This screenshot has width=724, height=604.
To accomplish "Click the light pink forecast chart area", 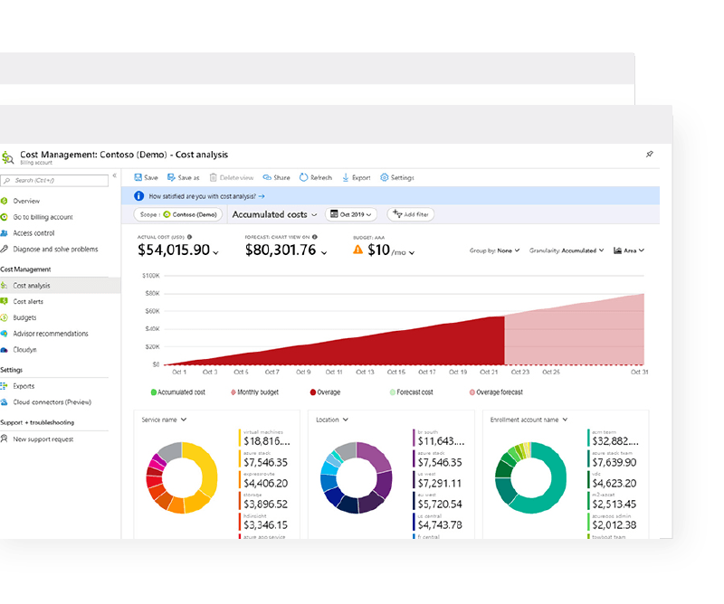I will [575, 337].
